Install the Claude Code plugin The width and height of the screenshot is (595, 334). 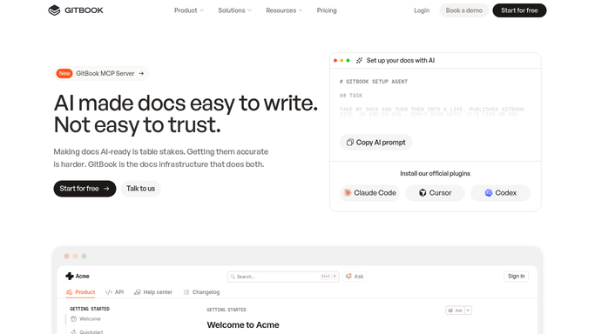(x=369, y=193)
